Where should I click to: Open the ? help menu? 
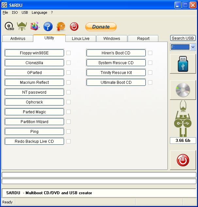(52, 12)
